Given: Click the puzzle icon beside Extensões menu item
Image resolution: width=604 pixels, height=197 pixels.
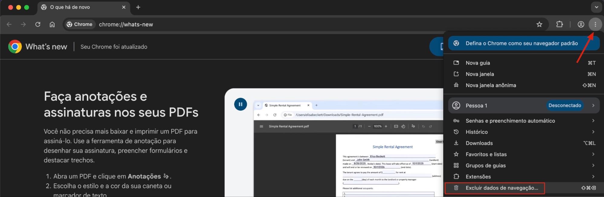Looking at the screenshot, I should coord(456,176).
